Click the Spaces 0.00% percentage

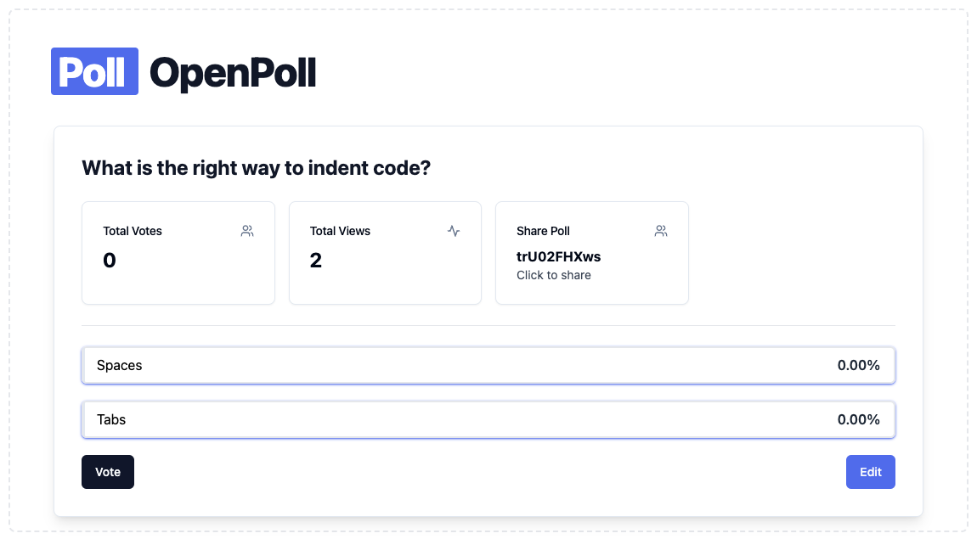tap(859, 365)
